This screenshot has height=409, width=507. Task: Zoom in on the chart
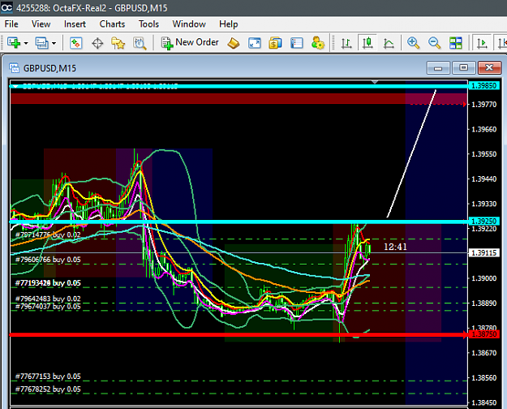coord(413,43)
